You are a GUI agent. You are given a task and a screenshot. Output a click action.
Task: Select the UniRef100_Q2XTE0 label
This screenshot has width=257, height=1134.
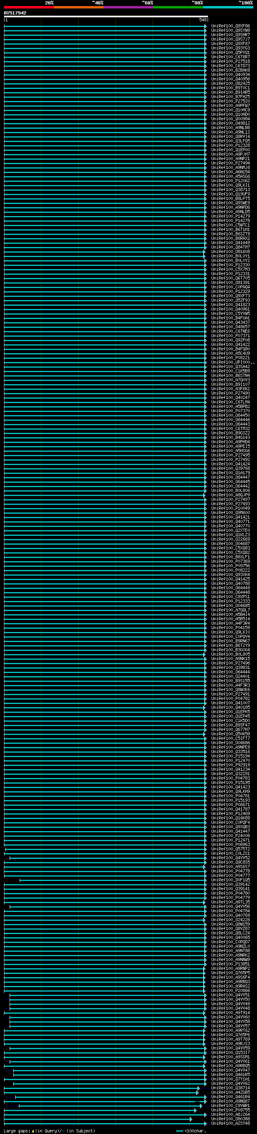[x=230, y=530]
